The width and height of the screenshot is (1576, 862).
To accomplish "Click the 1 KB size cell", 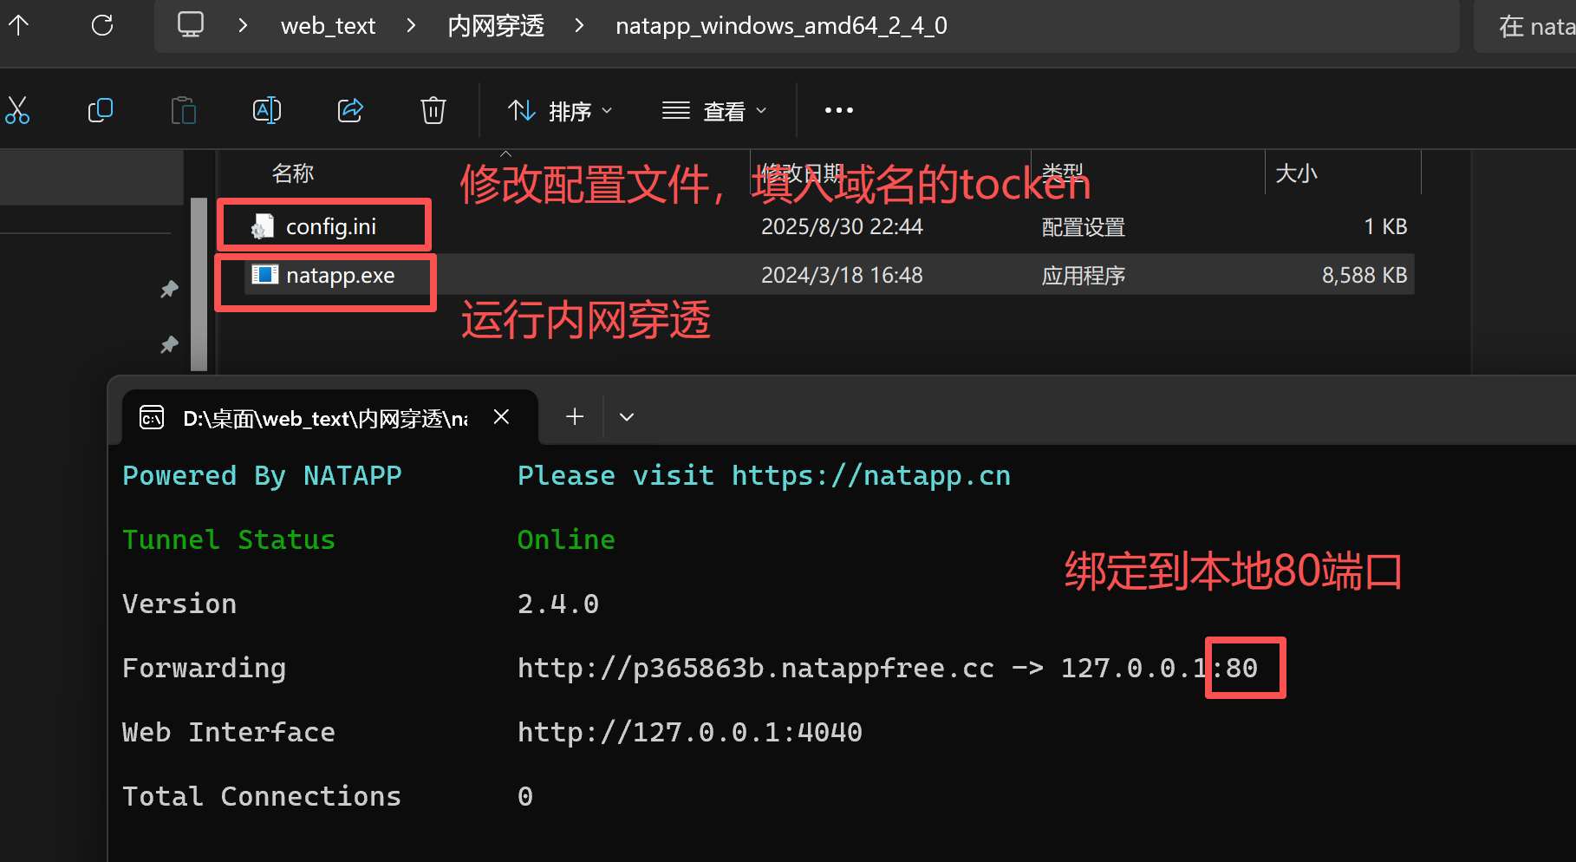I will [1385, 226].
